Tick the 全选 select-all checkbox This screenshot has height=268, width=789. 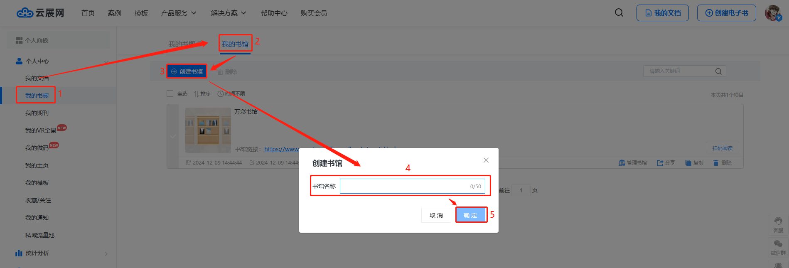coord(170,93)
